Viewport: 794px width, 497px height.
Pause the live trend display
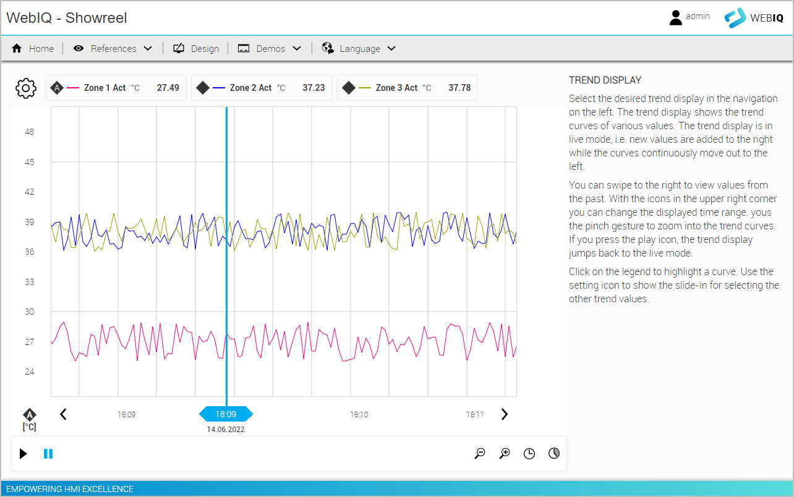point(48,453)
